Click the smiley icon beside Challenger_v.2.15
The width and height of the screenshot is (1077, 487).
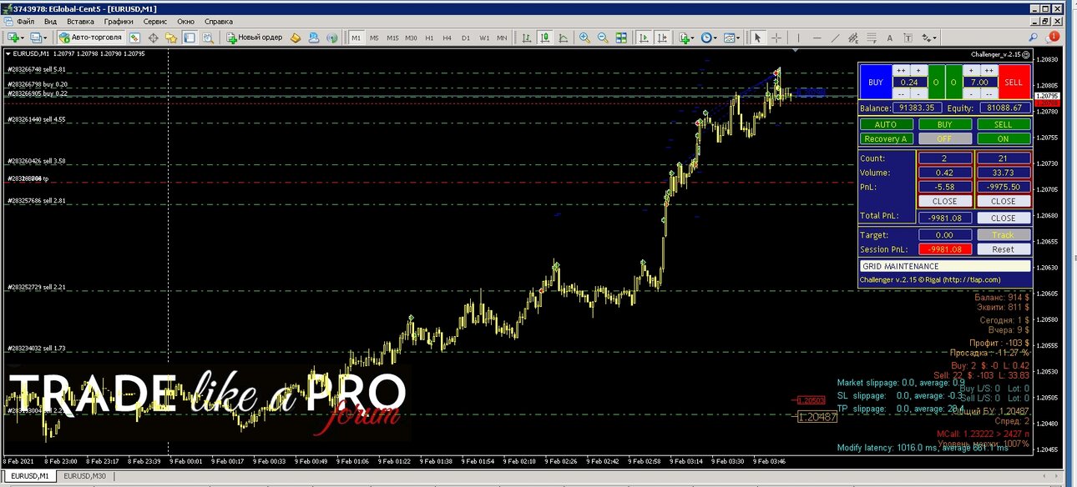pyautogui.click(x=1024, y=54)
